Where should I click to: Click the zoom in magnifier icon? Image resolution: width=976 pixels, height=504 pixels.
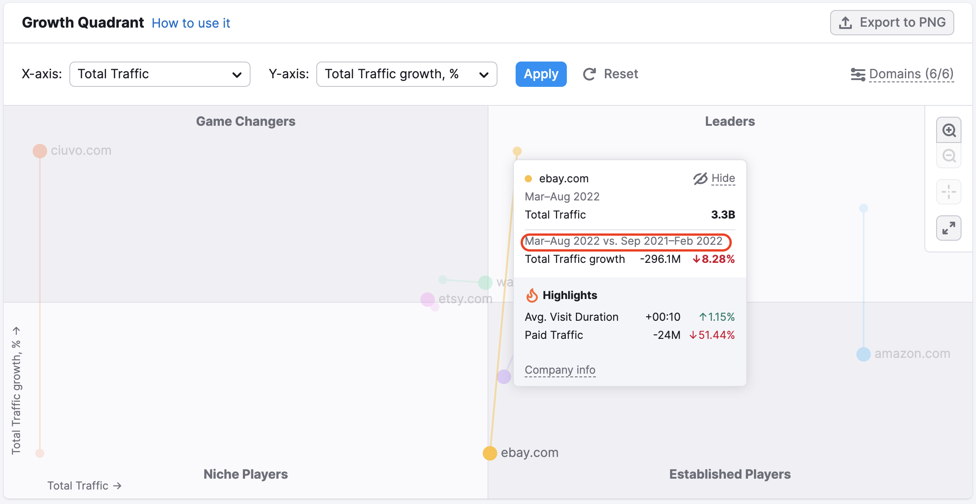point(949,130)
